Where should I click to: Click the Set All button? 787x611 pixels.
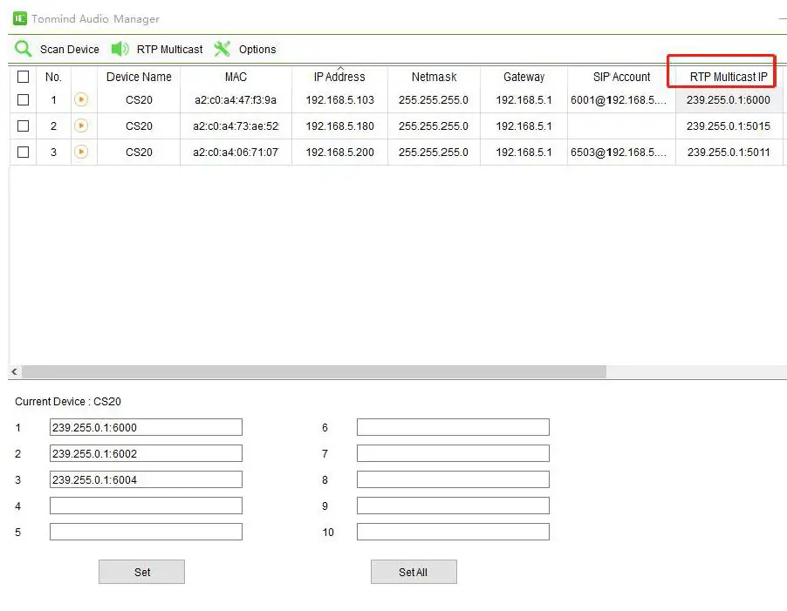[414, 572]
